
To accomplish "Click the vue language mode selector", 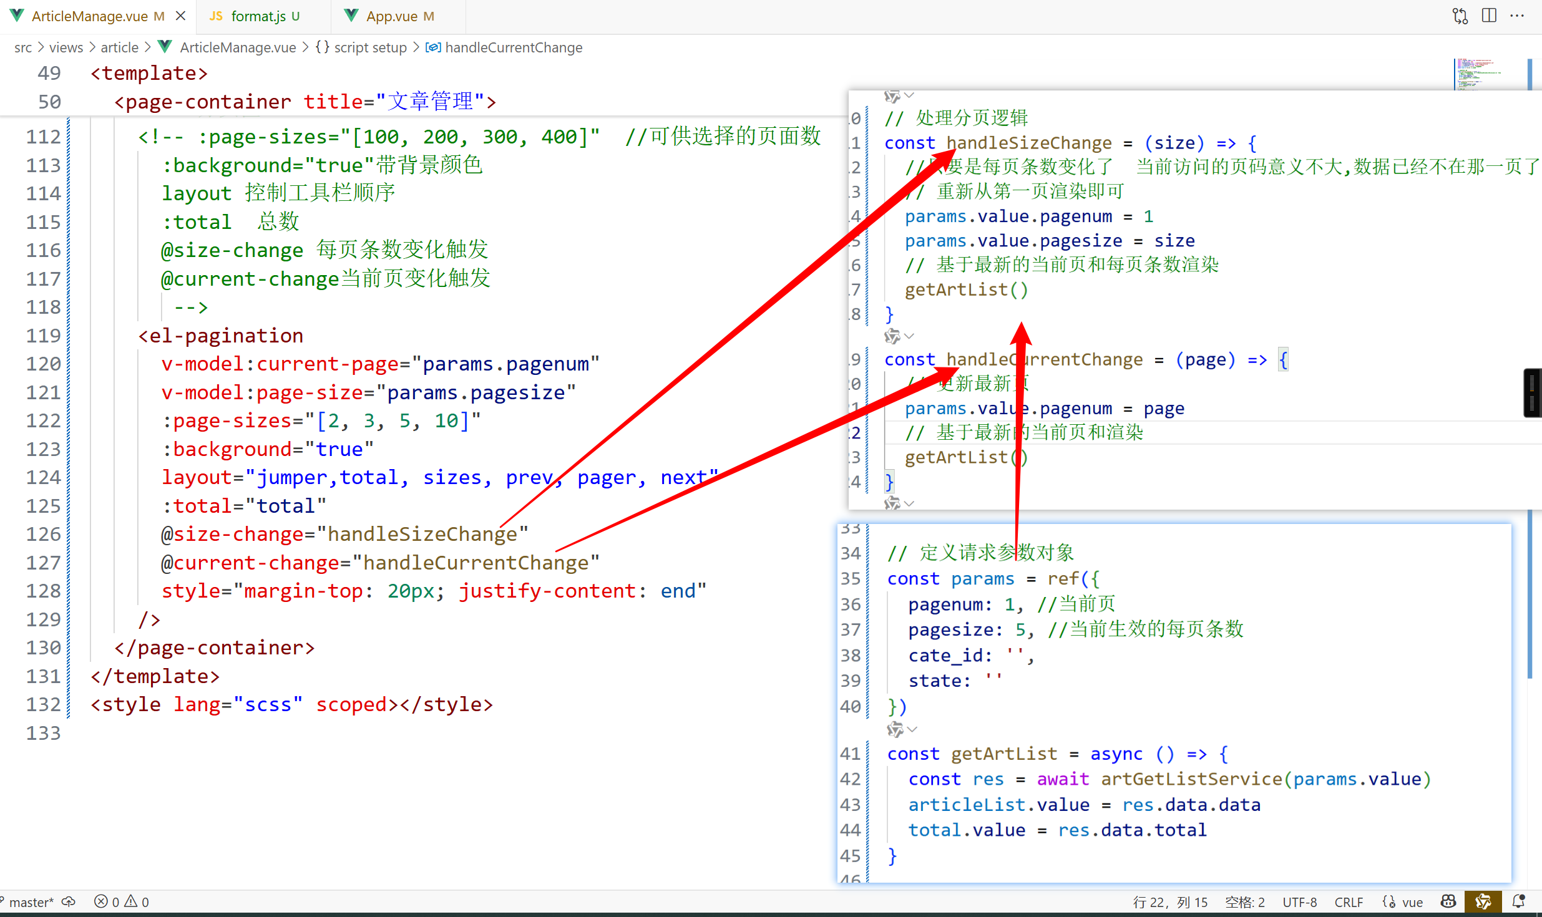I will [x=1412, y=902].
